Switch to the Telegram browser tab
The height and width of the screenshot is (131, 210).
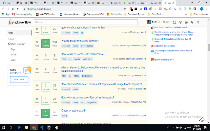pyautogui.click(x=8, y=3)
